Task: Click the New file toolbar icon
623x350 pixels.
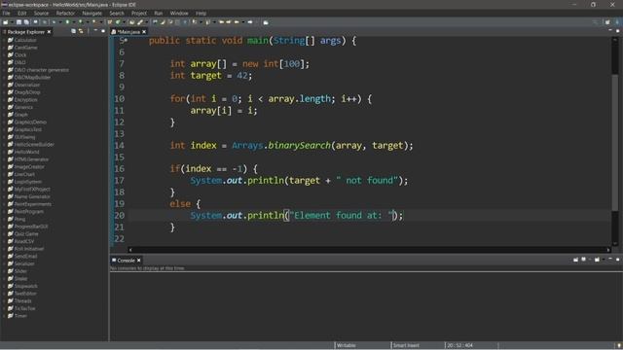Action: (5, 22)
